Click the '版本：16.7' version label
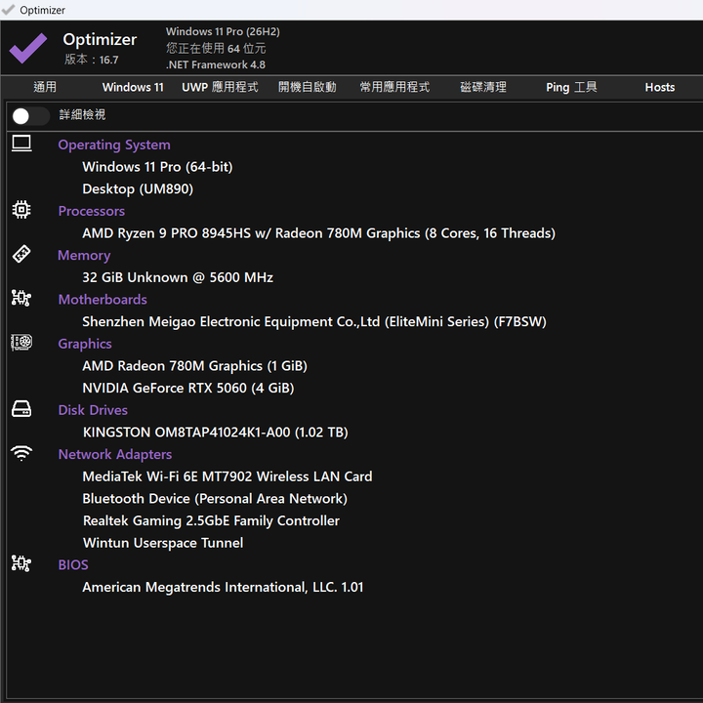703x703 pixels. point(92,60)
